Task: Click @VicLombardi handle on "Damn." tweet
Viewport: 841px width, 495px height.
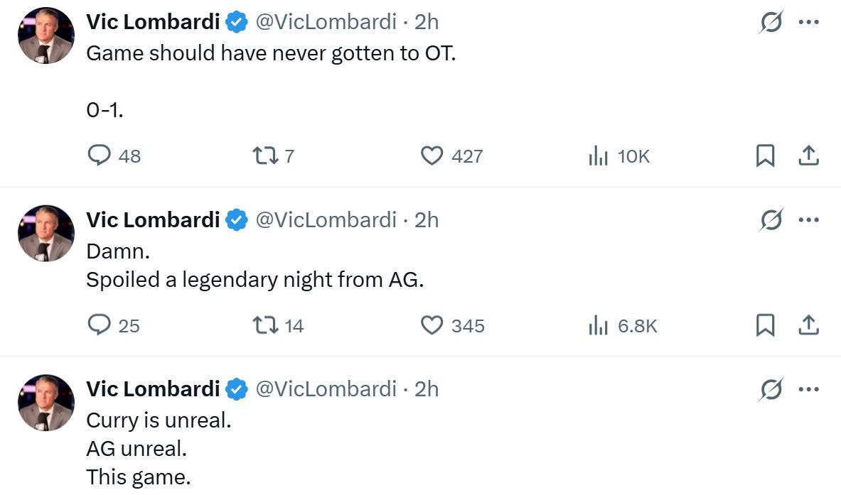Action: point(325,220)
